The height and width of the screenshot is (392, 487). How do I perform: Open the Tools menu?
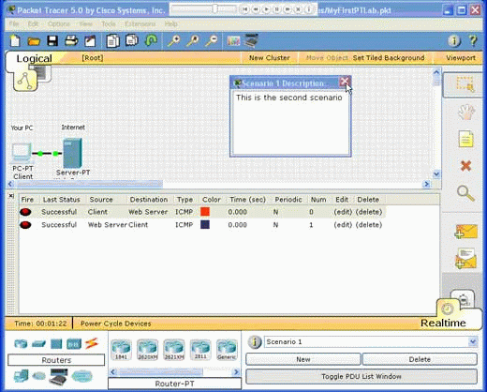click(109, 23)
